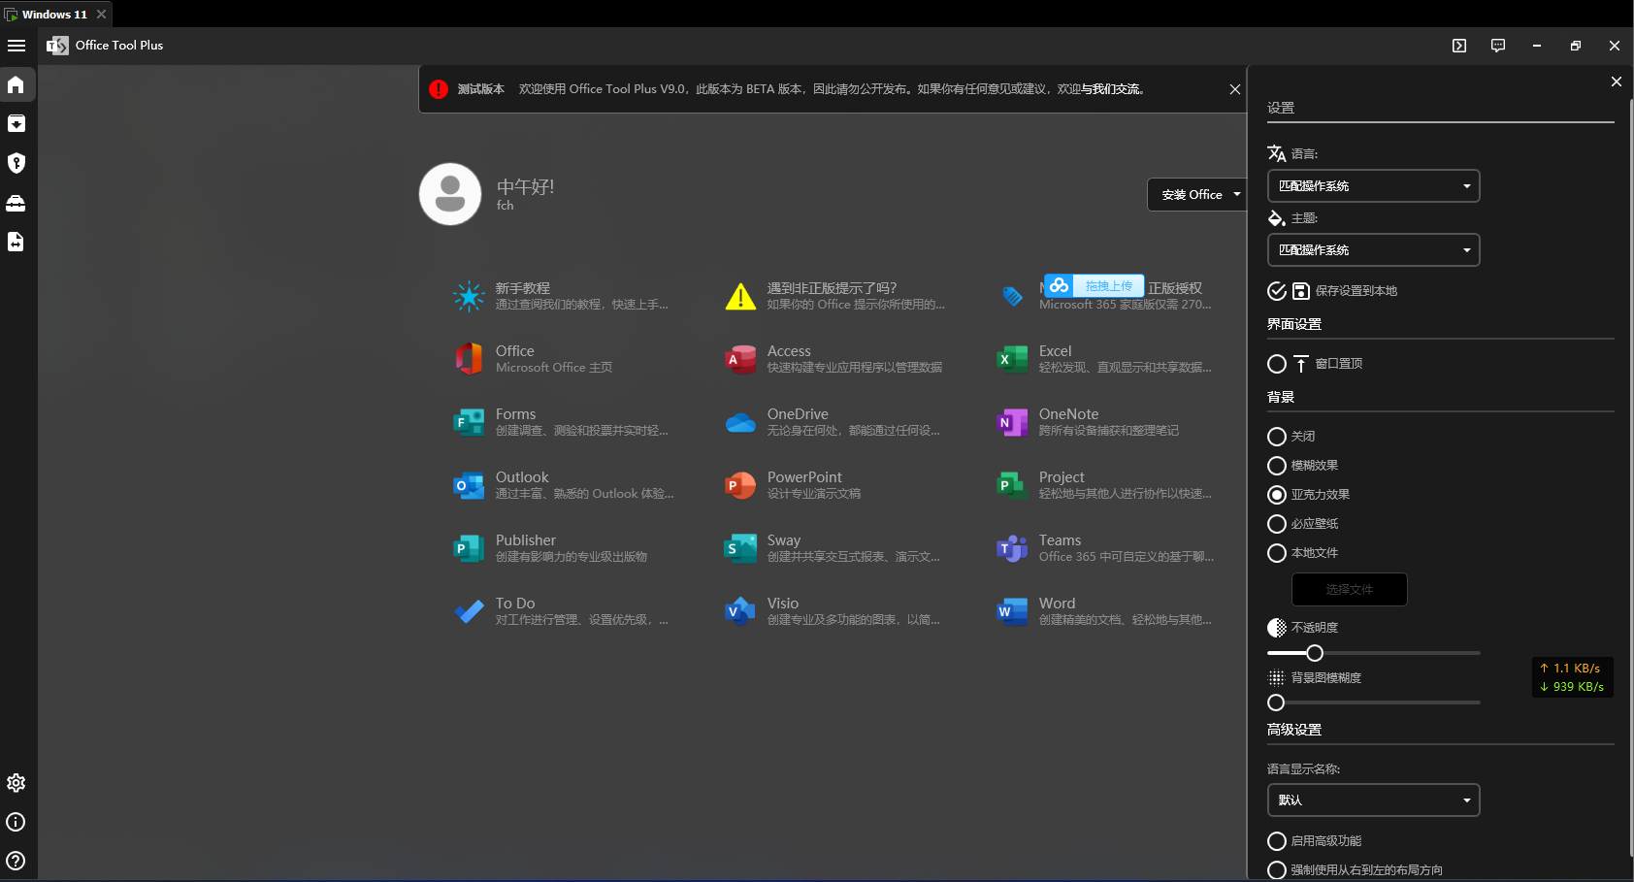Select 必应壁纸 as background
The image size is (1634, 882).
pos(1277,523)
